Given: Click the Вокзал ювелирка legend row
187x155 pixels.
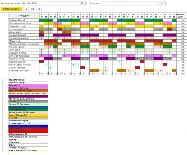Looking at the screenshot, I should [28, 121].
